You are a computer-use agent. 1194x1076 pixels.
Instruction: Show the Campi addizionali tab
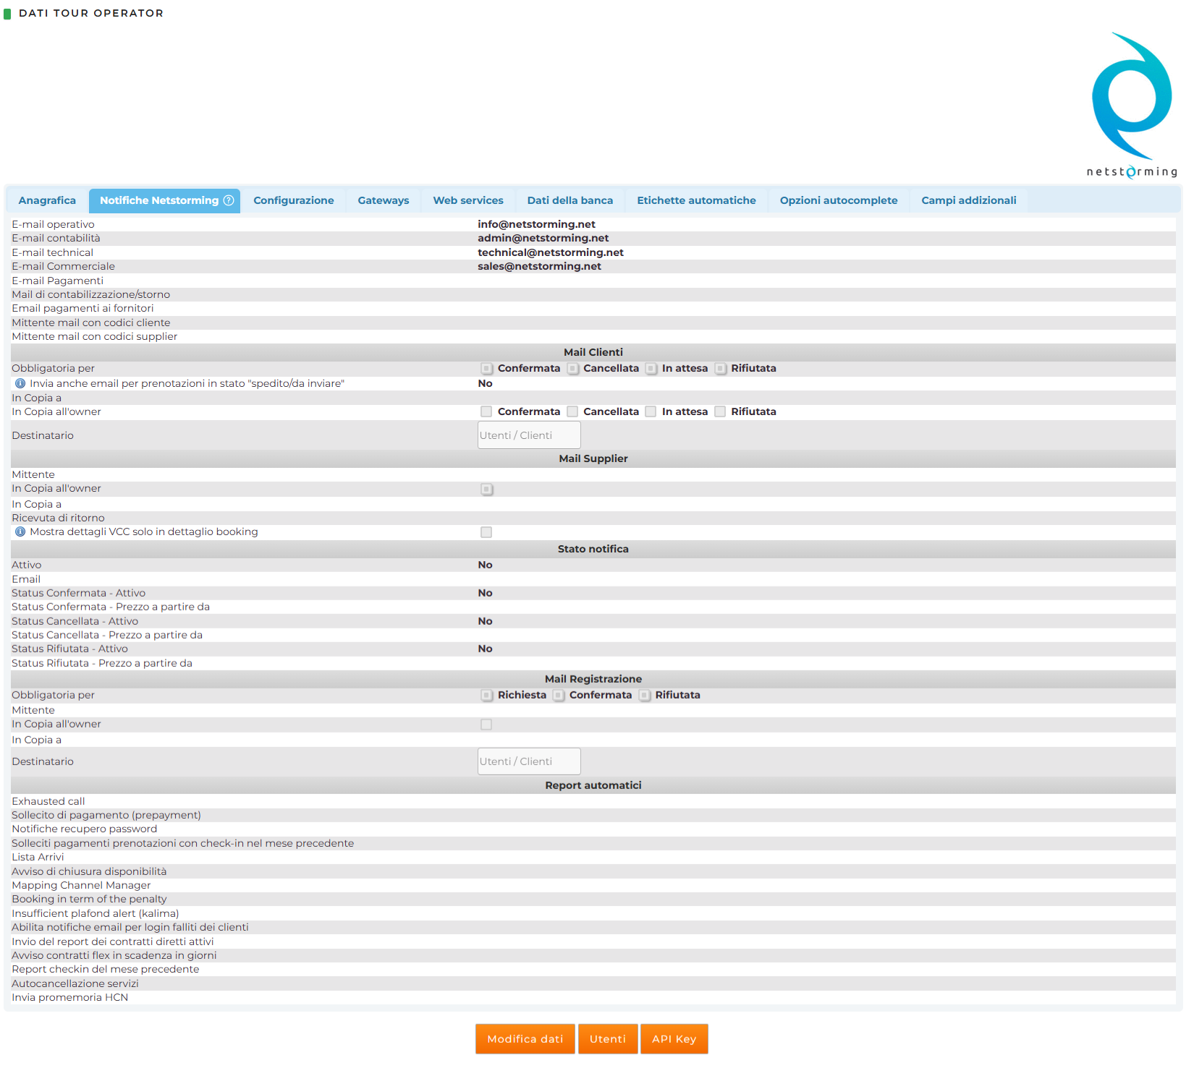point(968,200)
